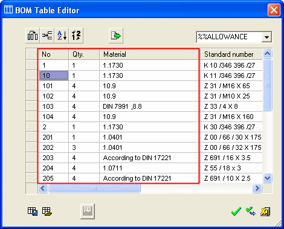Click standard number Z 31 / M16 X 160

pyautogui.click(x=231, y=117)
